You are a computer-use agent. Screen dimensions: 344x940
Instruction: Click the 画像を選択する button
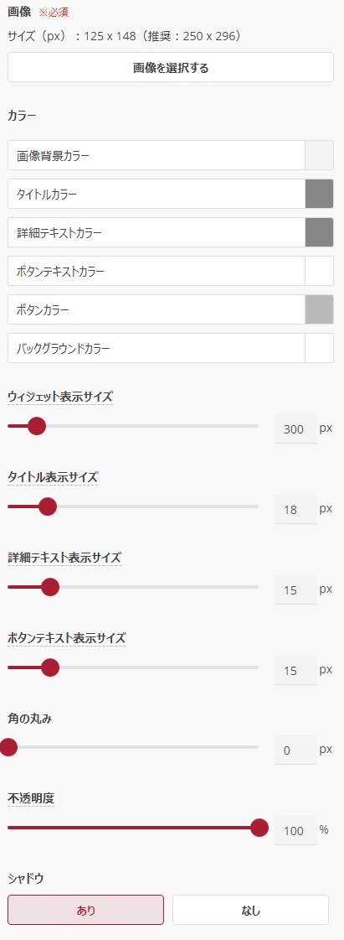pyautogui.click(x=171, y=67)
